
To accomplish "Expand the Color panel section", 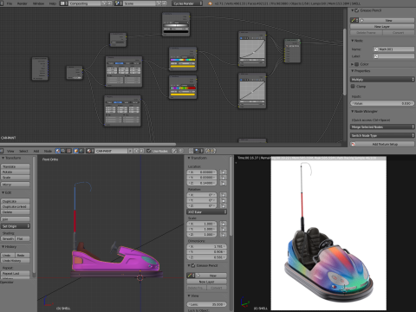I will (x=353, y=64).
